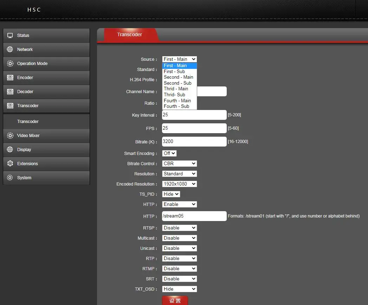
Task: Open the RTSP Disable dropdown
Action: 179,228
